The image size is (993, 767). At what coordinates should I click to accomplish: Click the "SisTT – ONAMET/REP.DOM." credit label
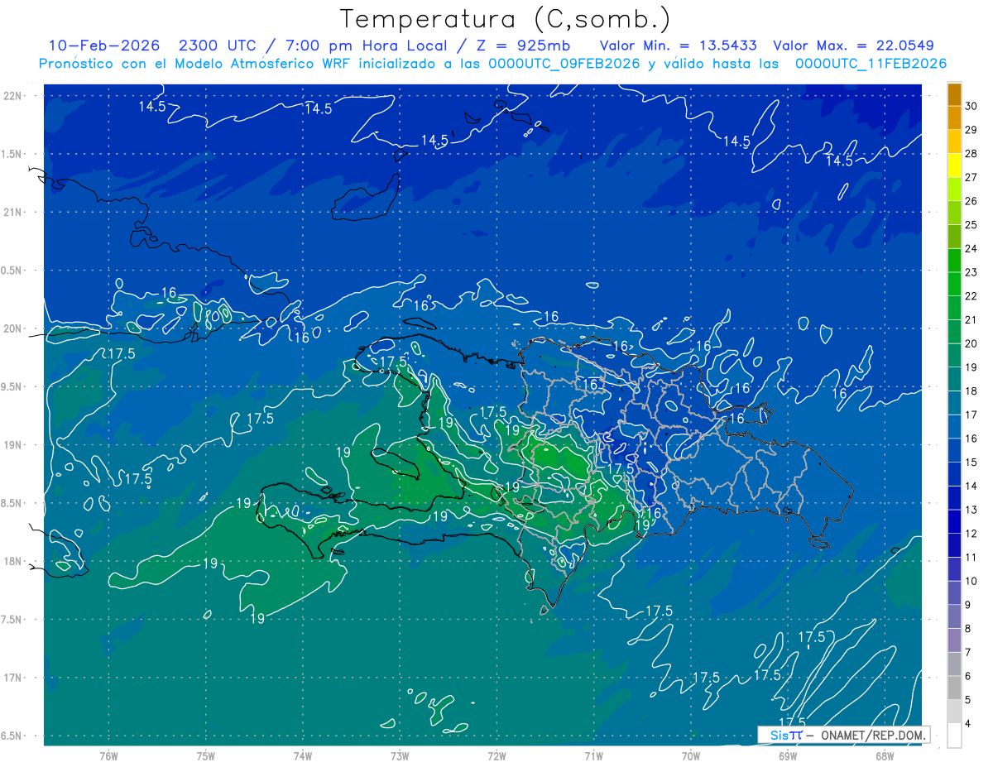tap(844, 735)
